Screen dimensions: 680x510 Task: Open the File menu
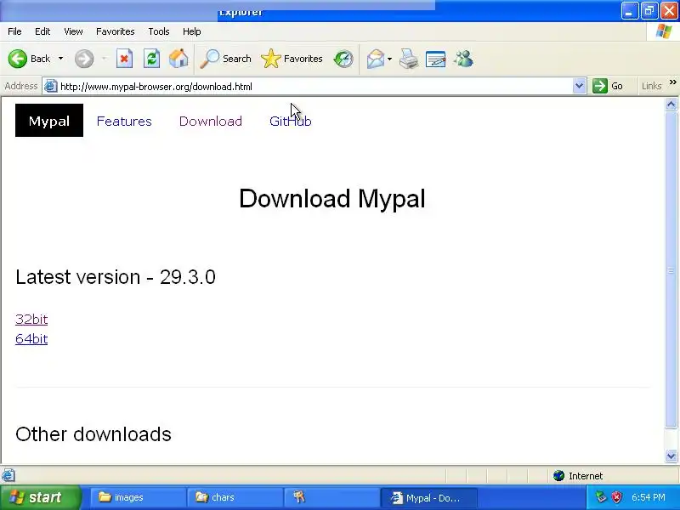click(14, 31)
